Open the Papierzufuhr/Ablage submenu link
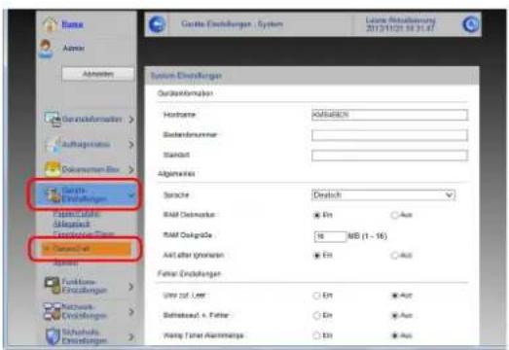This screenshot has height=350, width=509. click(x=77, y=219)
